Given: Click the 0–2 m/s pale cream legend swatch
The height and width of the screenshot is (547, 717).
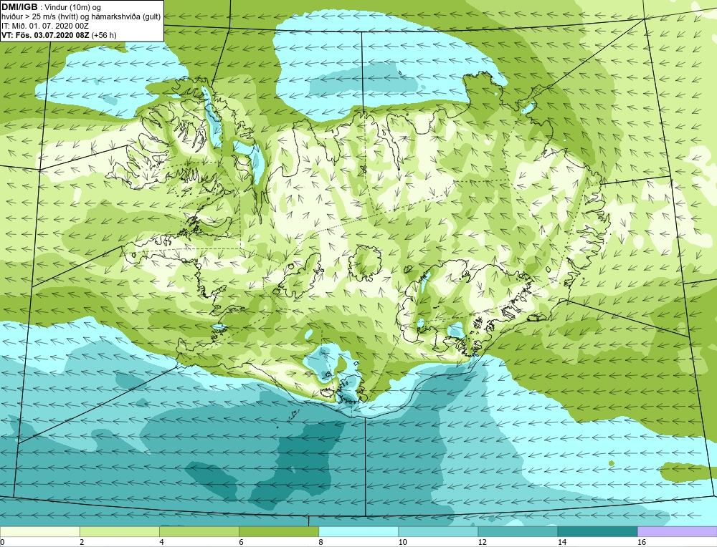Looking at the screenshot, I should (39, 531).
